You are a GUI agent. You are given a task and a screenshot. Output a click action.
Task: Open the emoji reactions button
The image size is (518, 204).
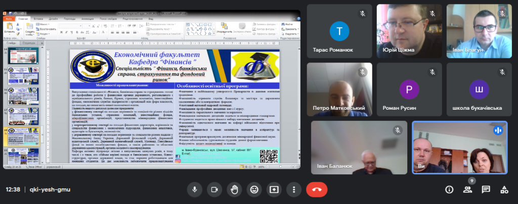click(x=254, y=189)
